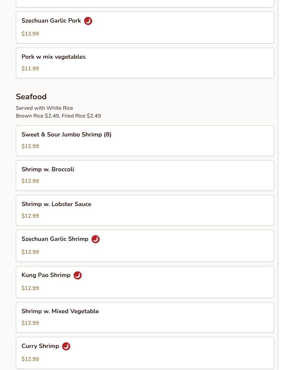285x370 pixels.
Task: Click $12.99 price under Shrimp w. Lobster Sauce
Action: click(30, 216)
